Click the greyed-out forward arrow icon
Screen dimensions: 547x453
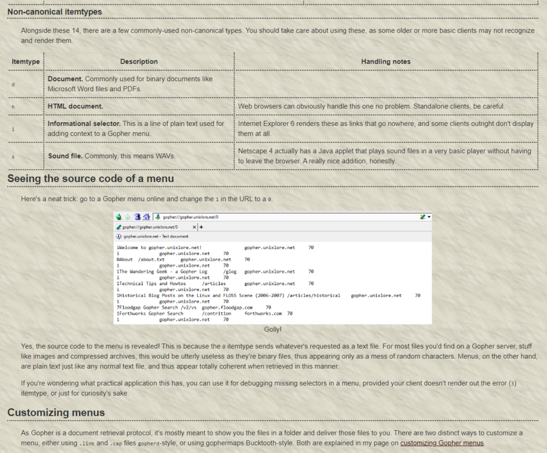(128, 217)
